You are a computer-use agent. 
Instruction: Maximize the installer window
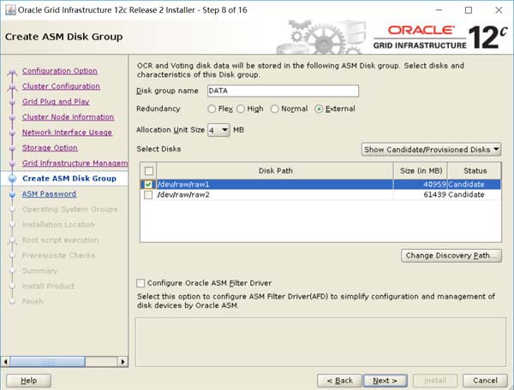pyautogui.click(x=469, y=10)
